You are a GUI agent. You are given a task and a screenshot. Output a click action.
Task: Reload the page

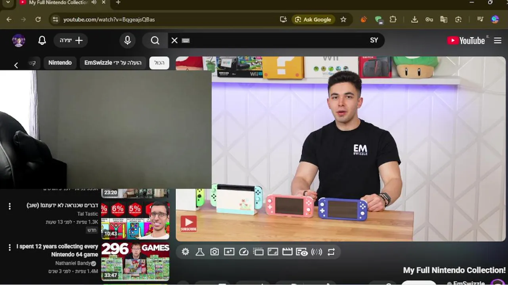(38, 19)
